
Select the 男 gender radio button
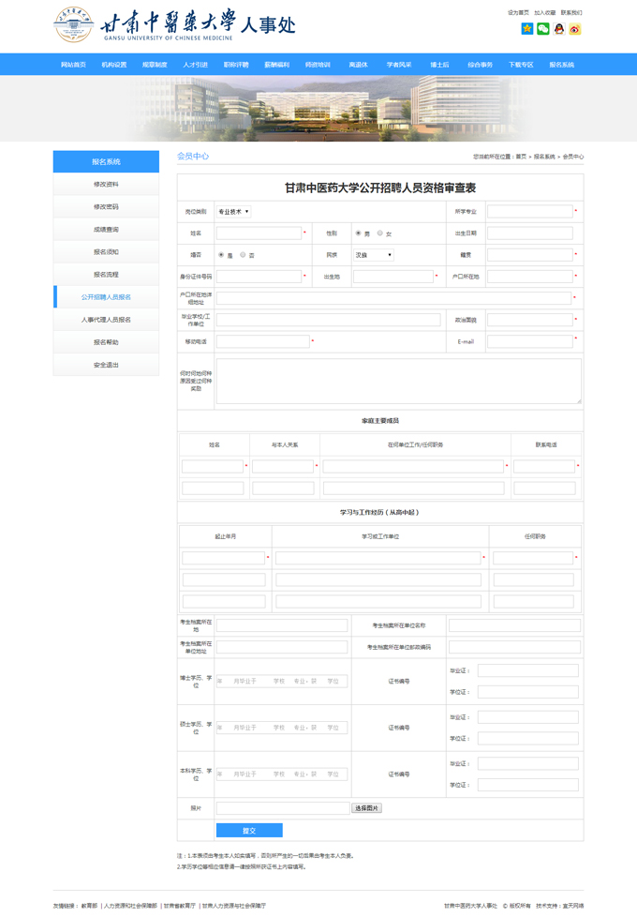(x=358, y=233)
